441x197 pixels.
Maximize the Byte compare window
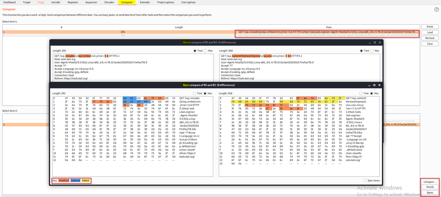pos(374,85)
